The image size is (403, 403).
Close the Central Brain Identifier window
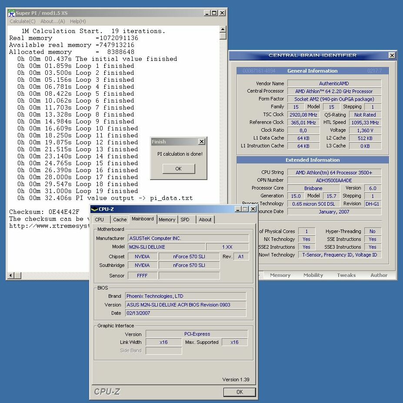[x=392, y=55]
